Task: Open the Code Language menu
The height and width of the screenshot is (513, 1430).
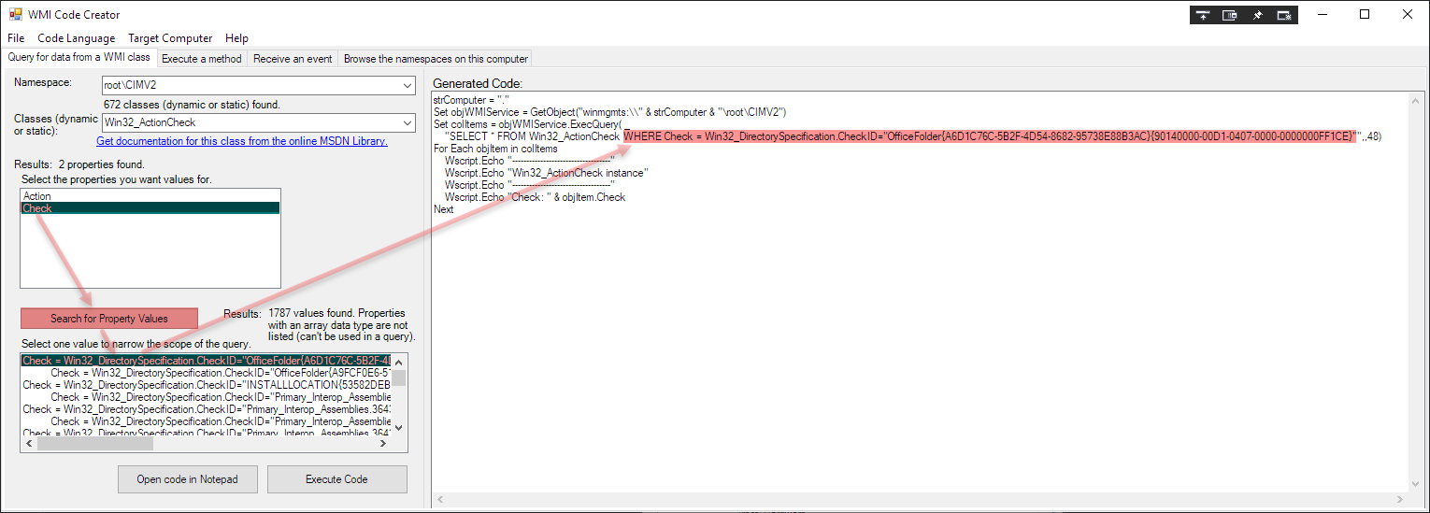Action: [77, 38]
